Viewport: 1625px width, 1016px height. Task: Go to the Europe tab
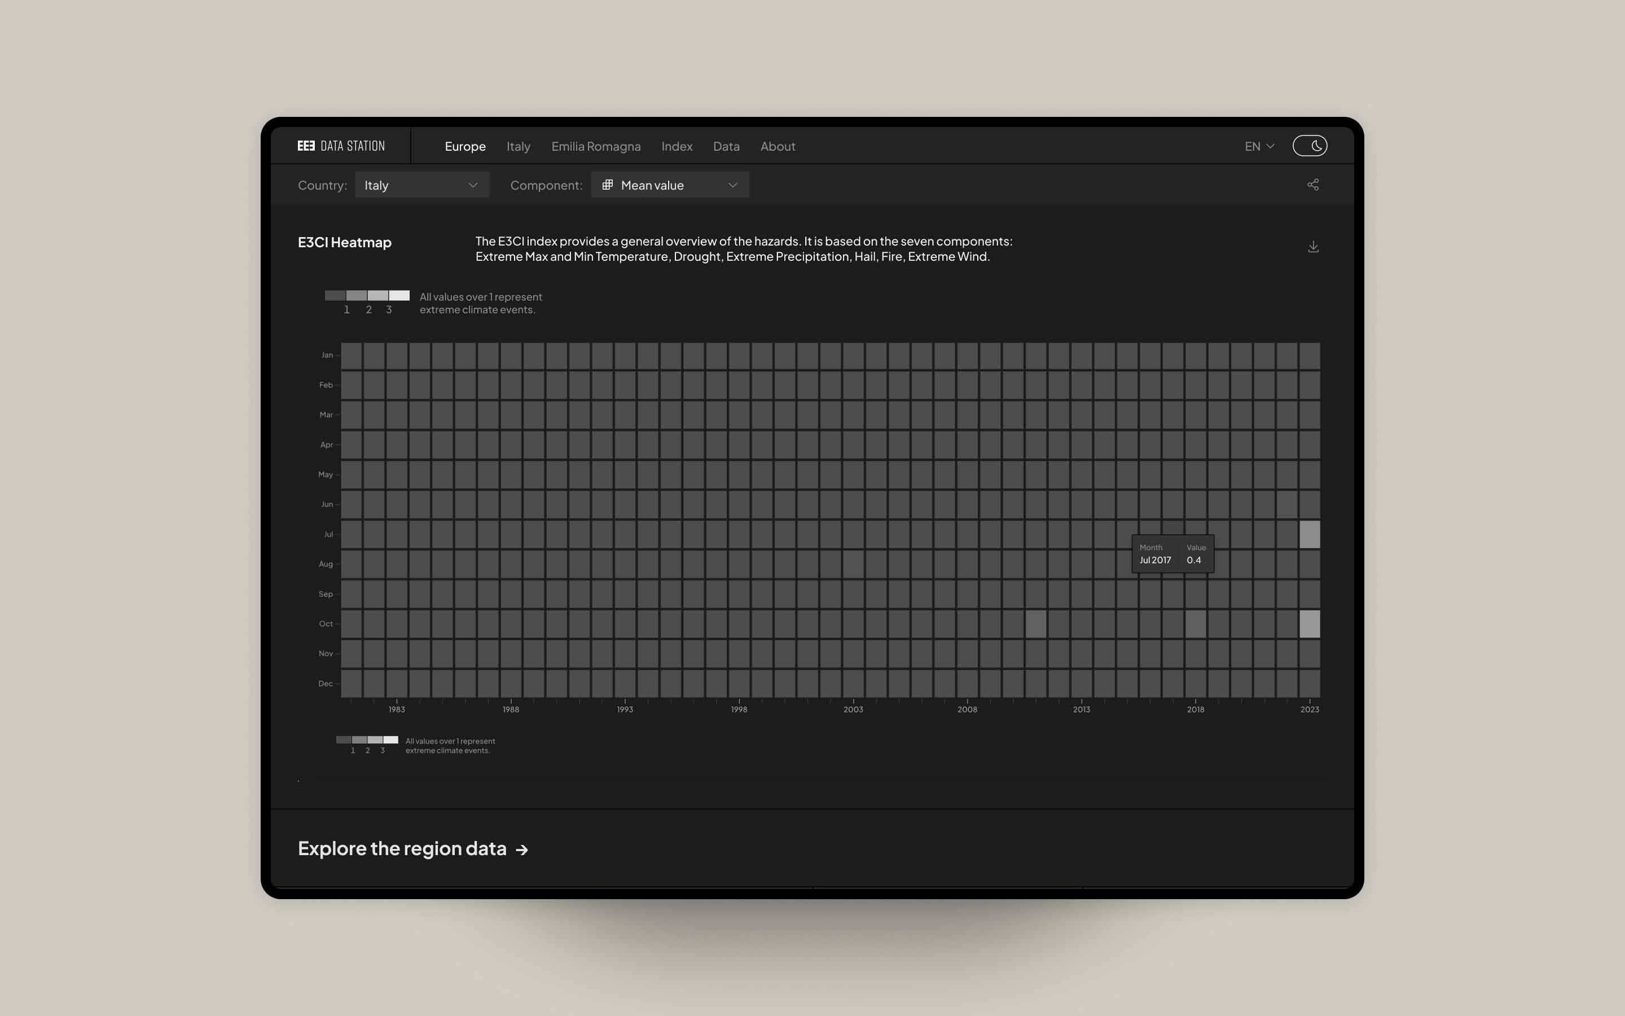point(465,147)
